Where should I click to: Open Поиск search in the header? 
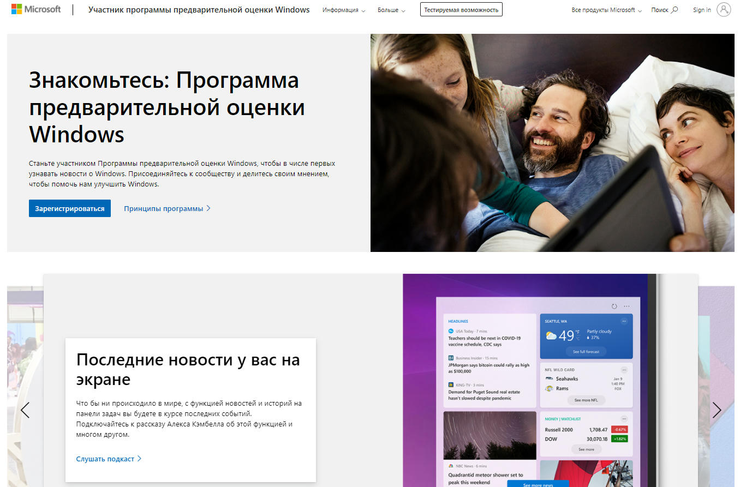(665, 10)
